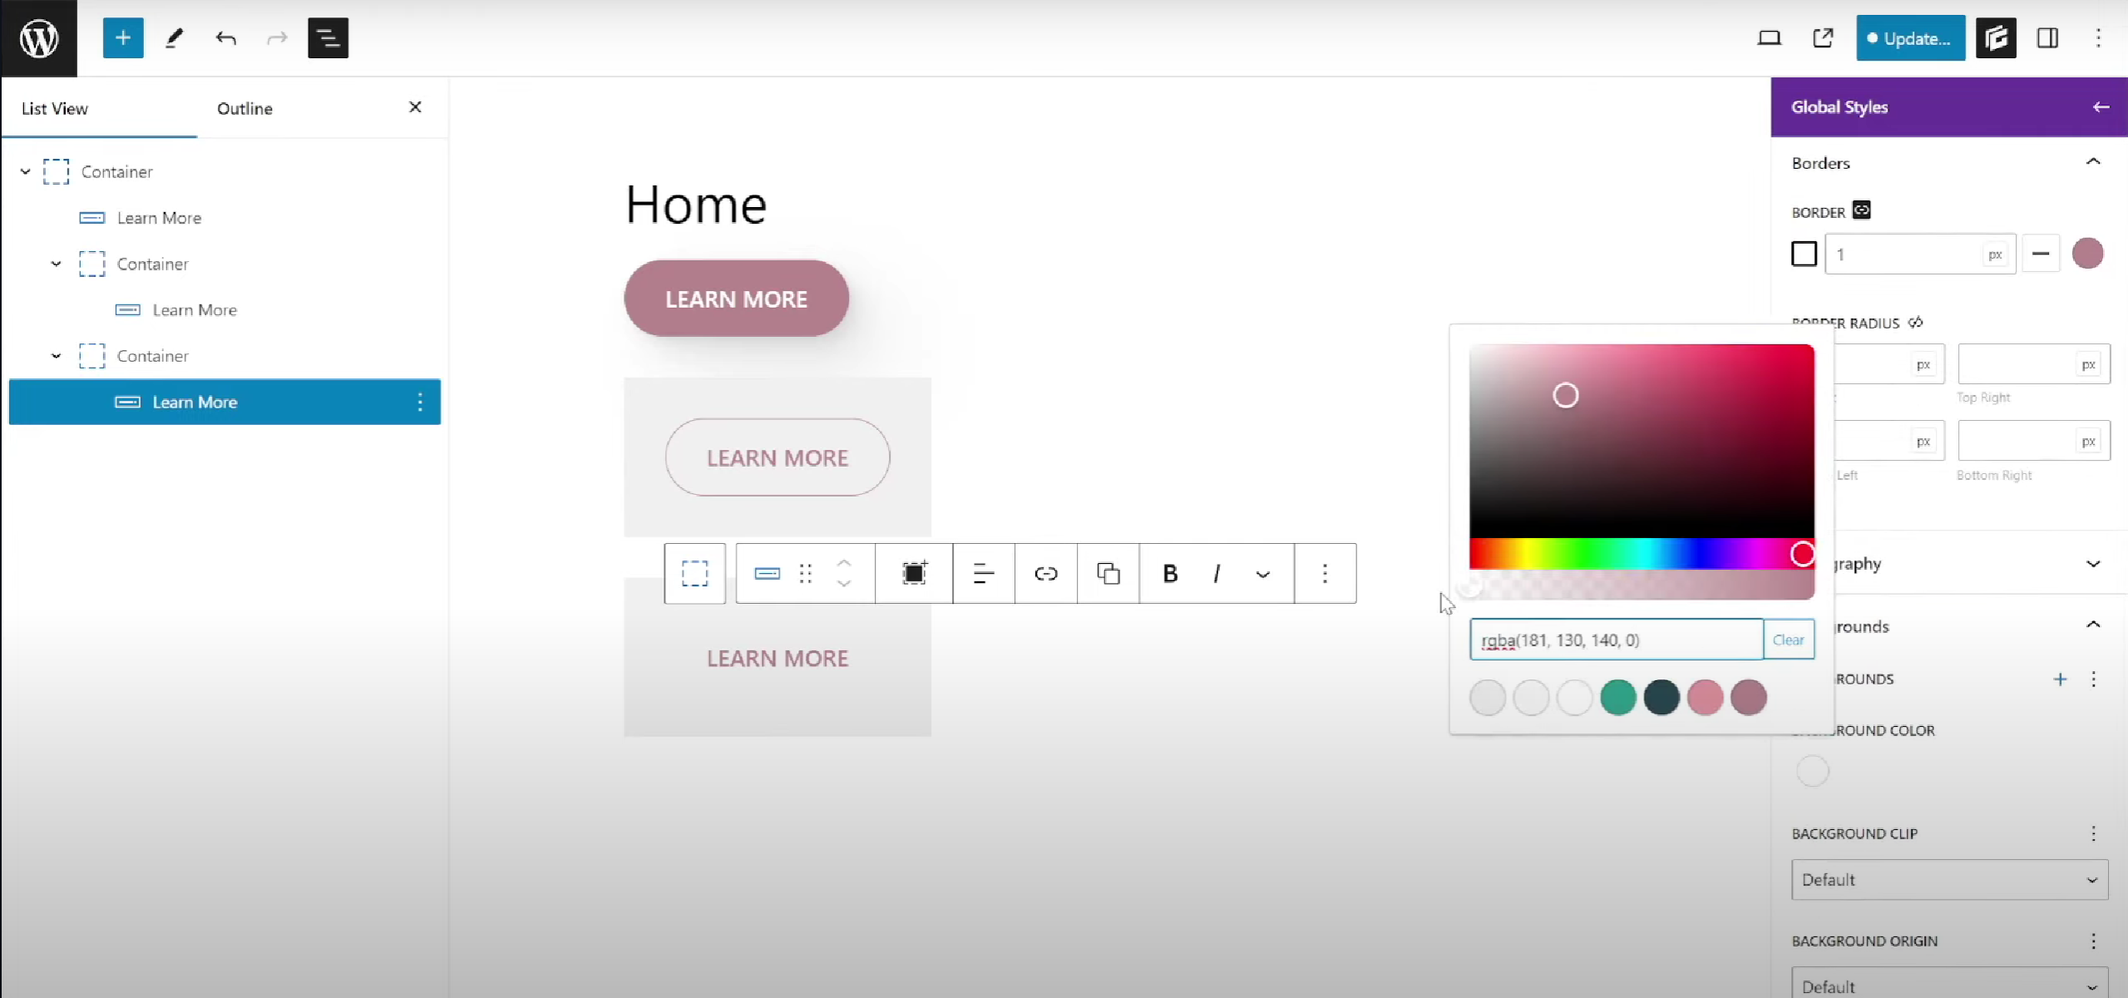Click the italic formatting icon
The height and width of the screenshot is (998, 2128).
coord(1216,573)
